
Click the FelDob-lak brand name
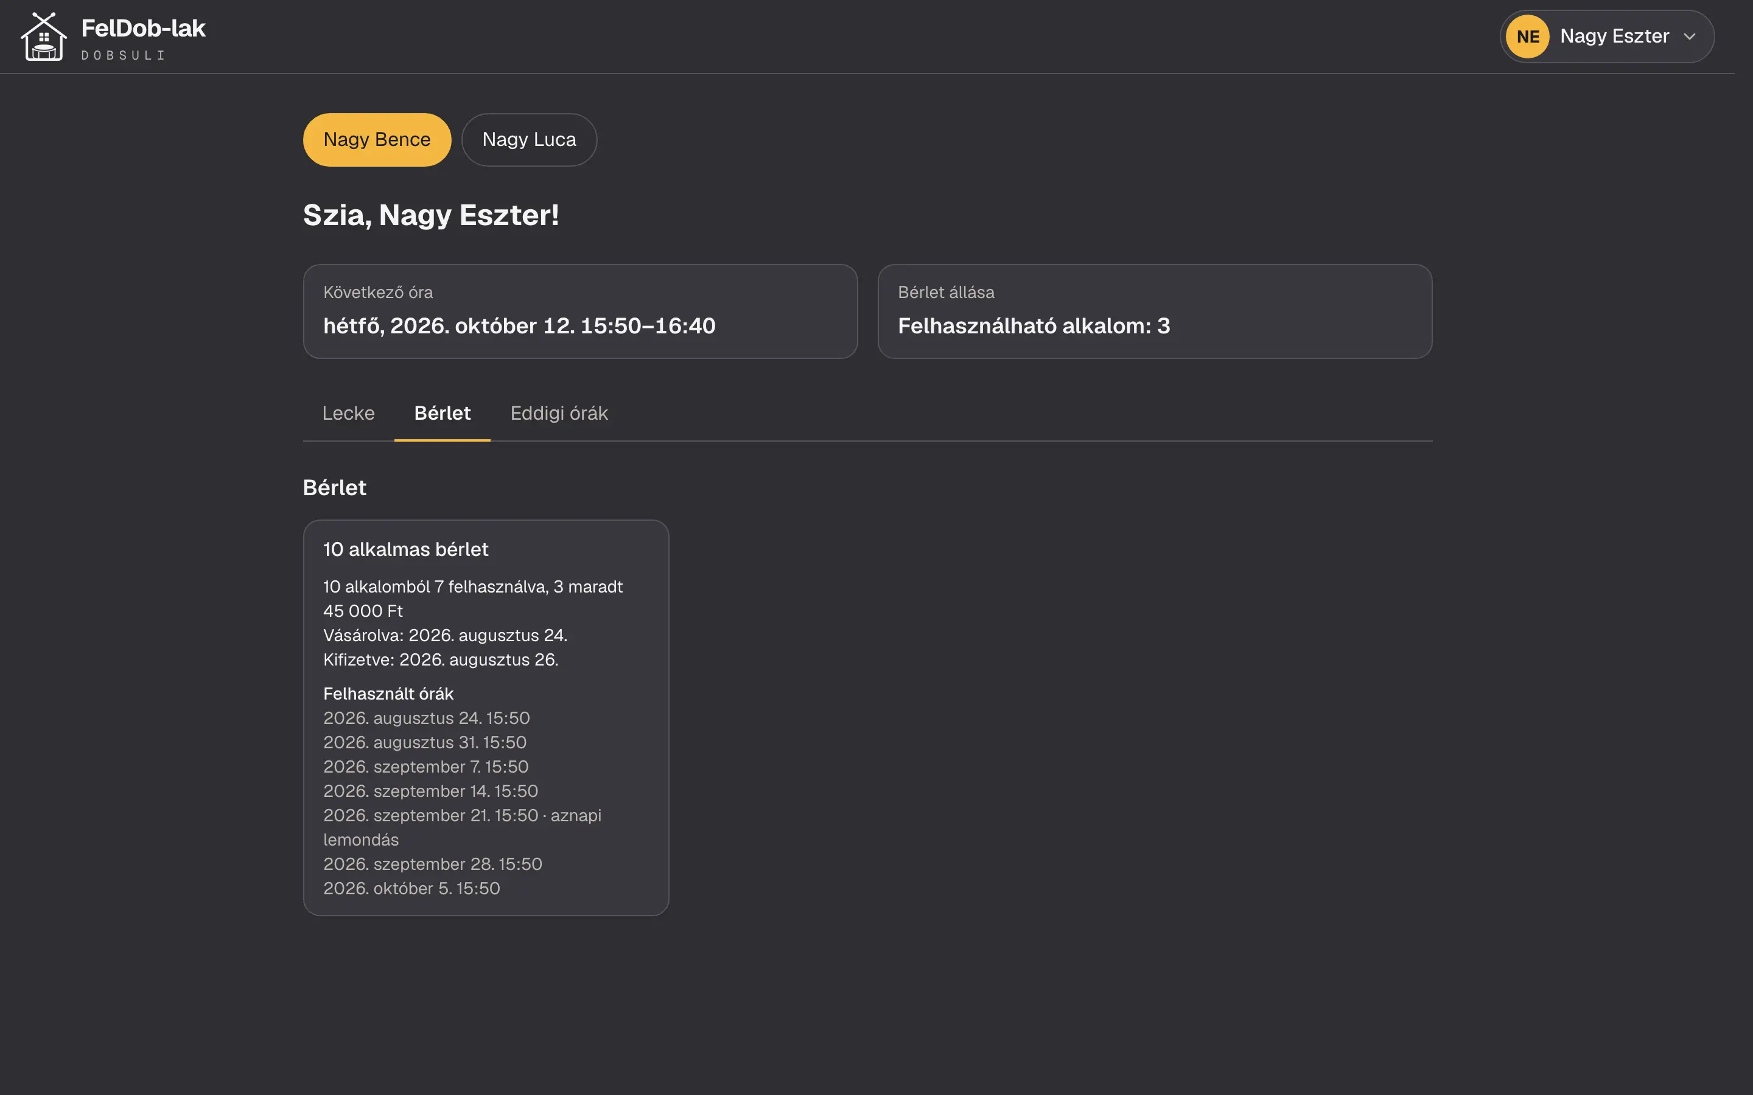[x=144, y=28]
